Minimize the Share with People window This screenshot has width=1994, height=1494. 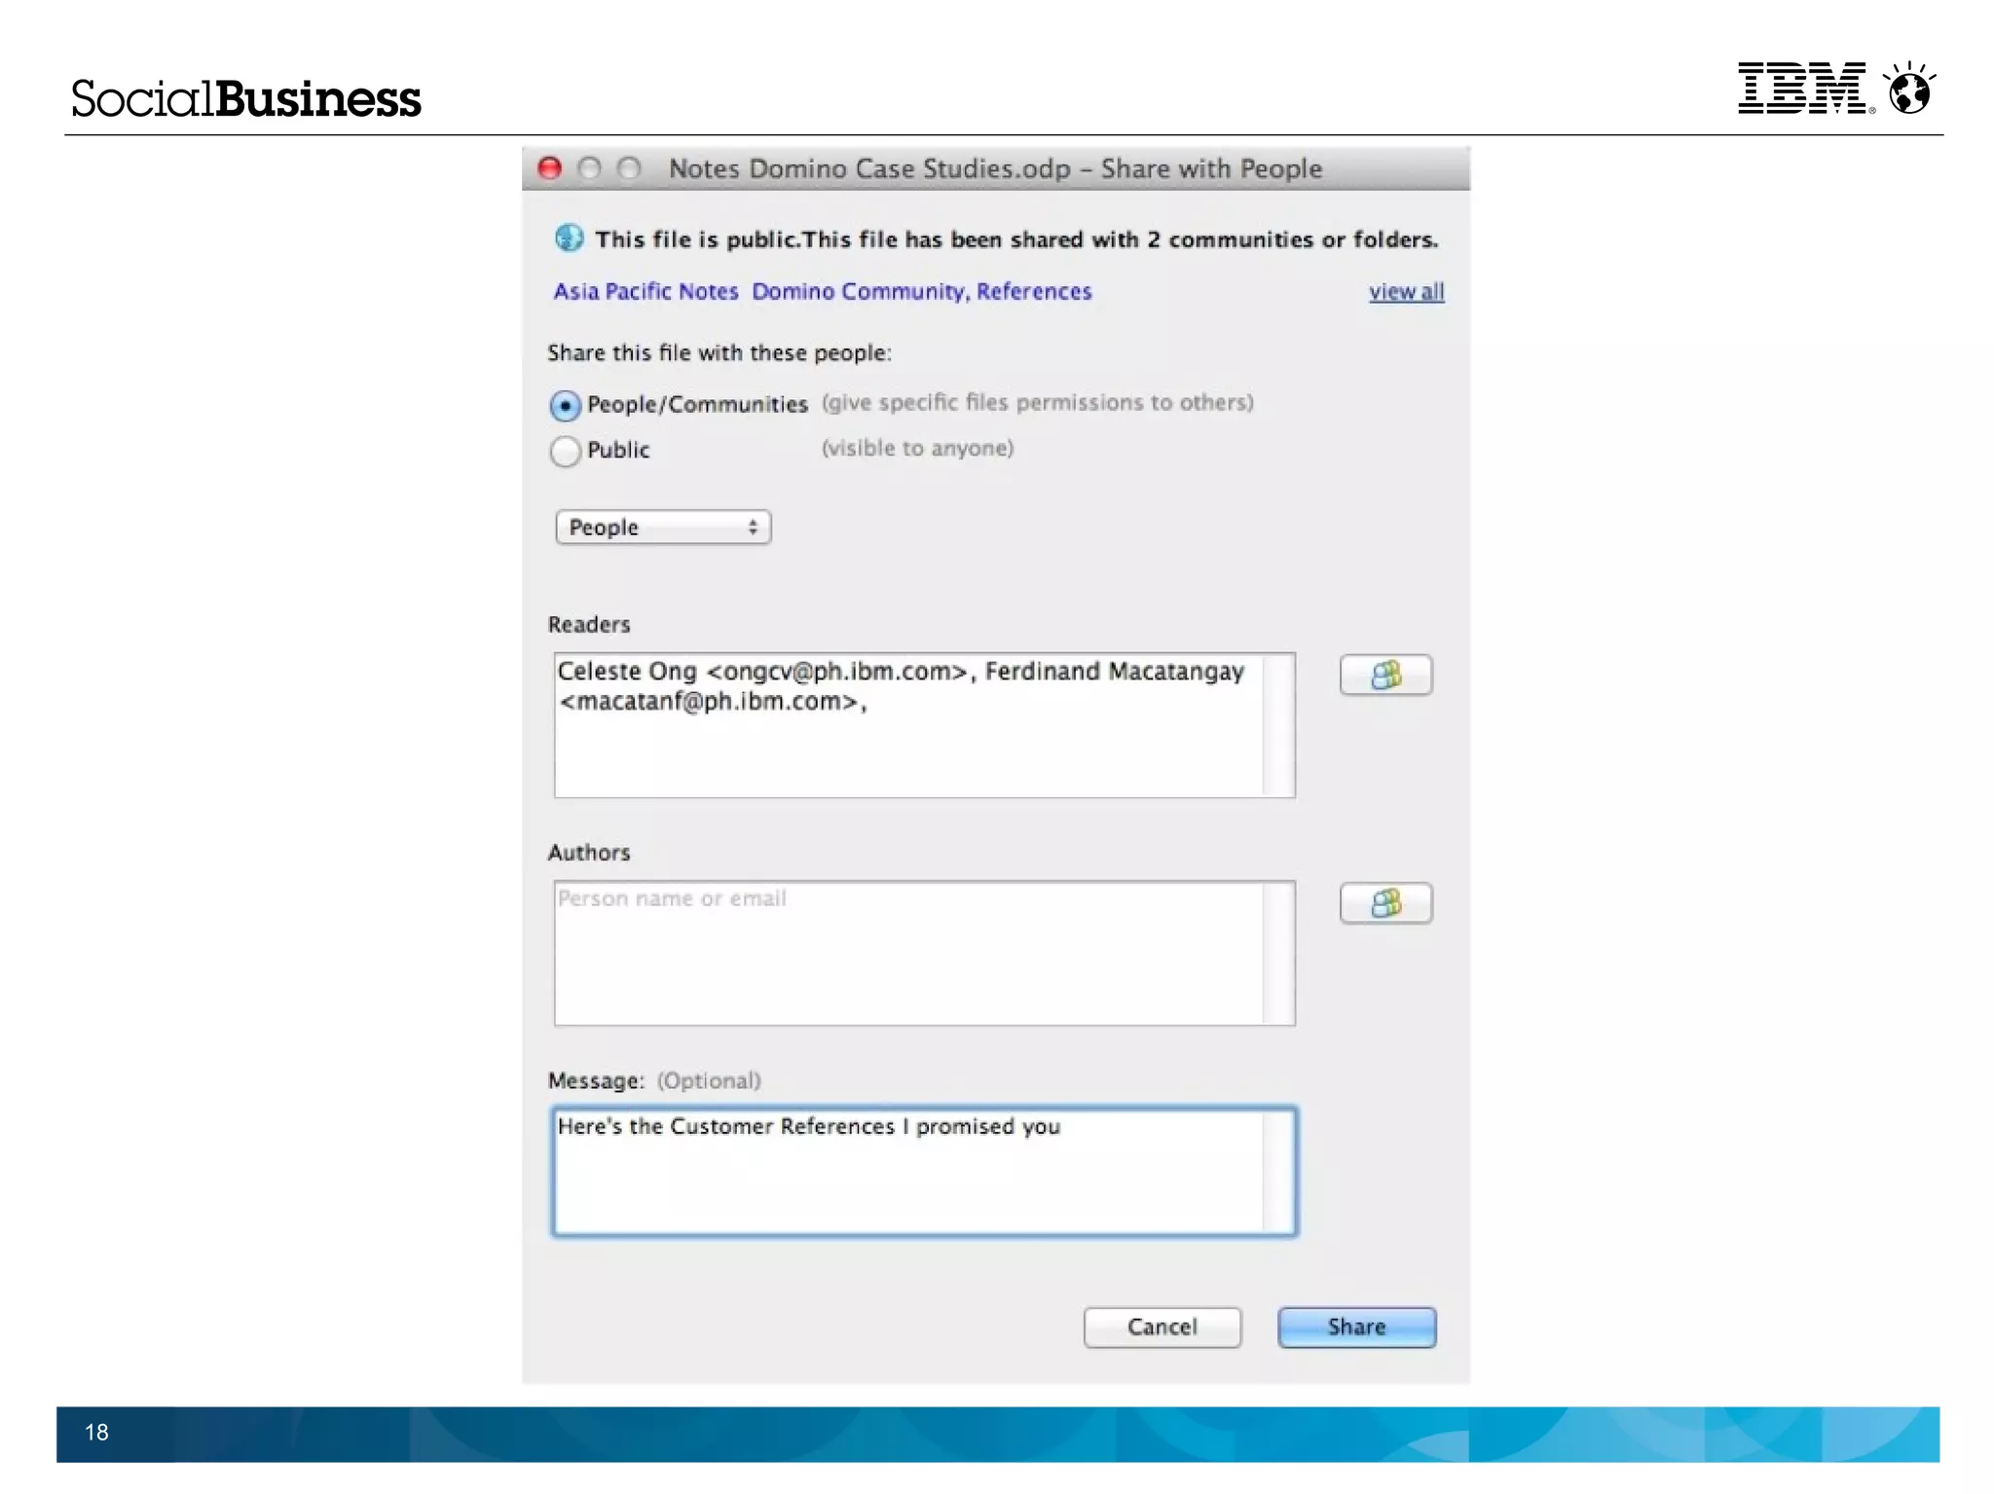pyautogui.click(x=590, y=168)
